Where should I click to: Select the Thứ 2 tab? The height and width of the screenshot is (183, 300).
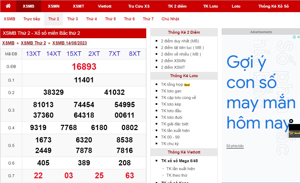tap(54, 19)
